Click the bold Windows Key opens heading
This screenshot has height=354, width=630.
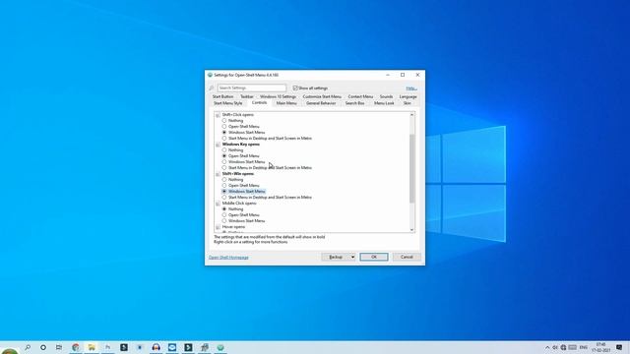coord(240,145)
